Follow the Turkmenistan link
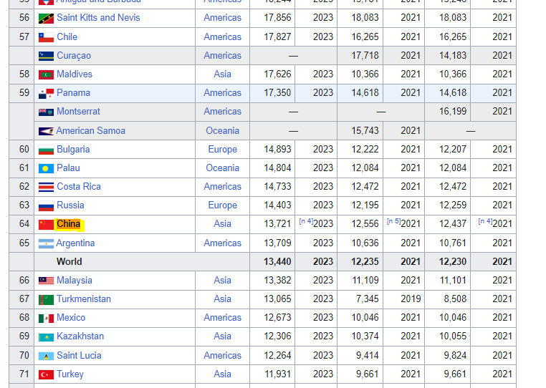Screen dimensions: 546x388 84,299
